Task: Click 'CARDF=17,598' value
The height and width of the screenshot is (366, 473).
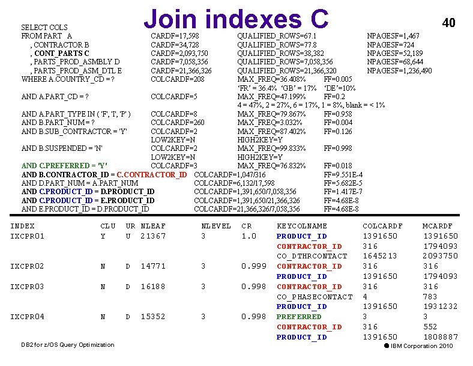Action: point(175,36)
